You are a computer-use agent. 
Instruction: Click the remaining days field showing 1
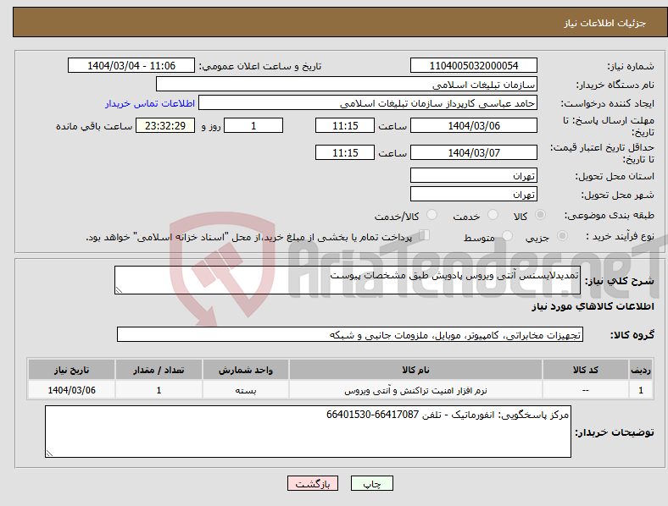[253, 125]
